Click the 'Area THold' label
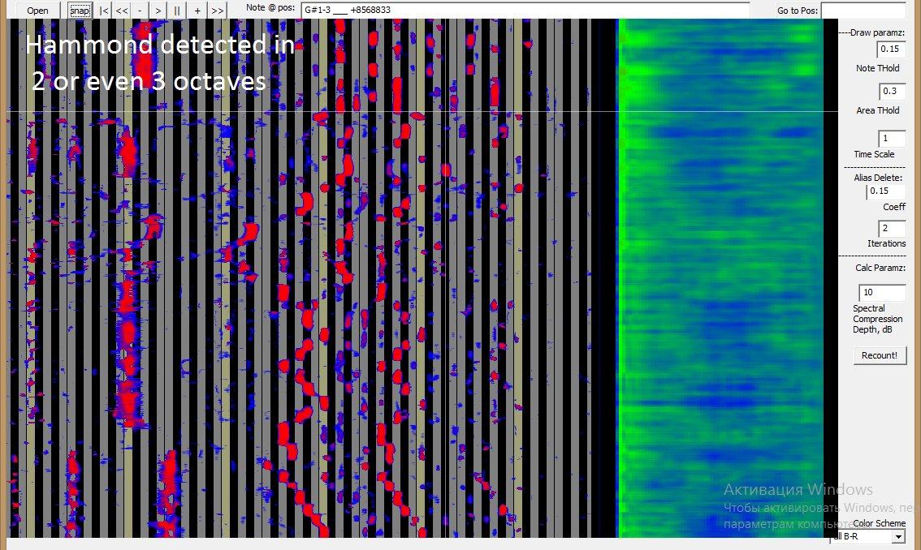The width and height of the screenshot is (921, 550). (x=877, y=110)
